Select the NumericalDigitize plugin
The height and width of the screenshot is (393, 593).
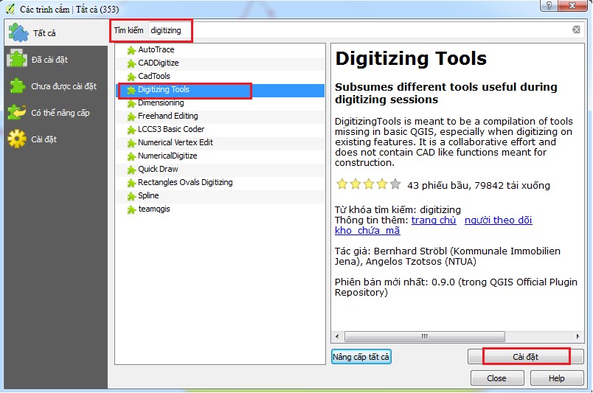click(x=220, y=156)
